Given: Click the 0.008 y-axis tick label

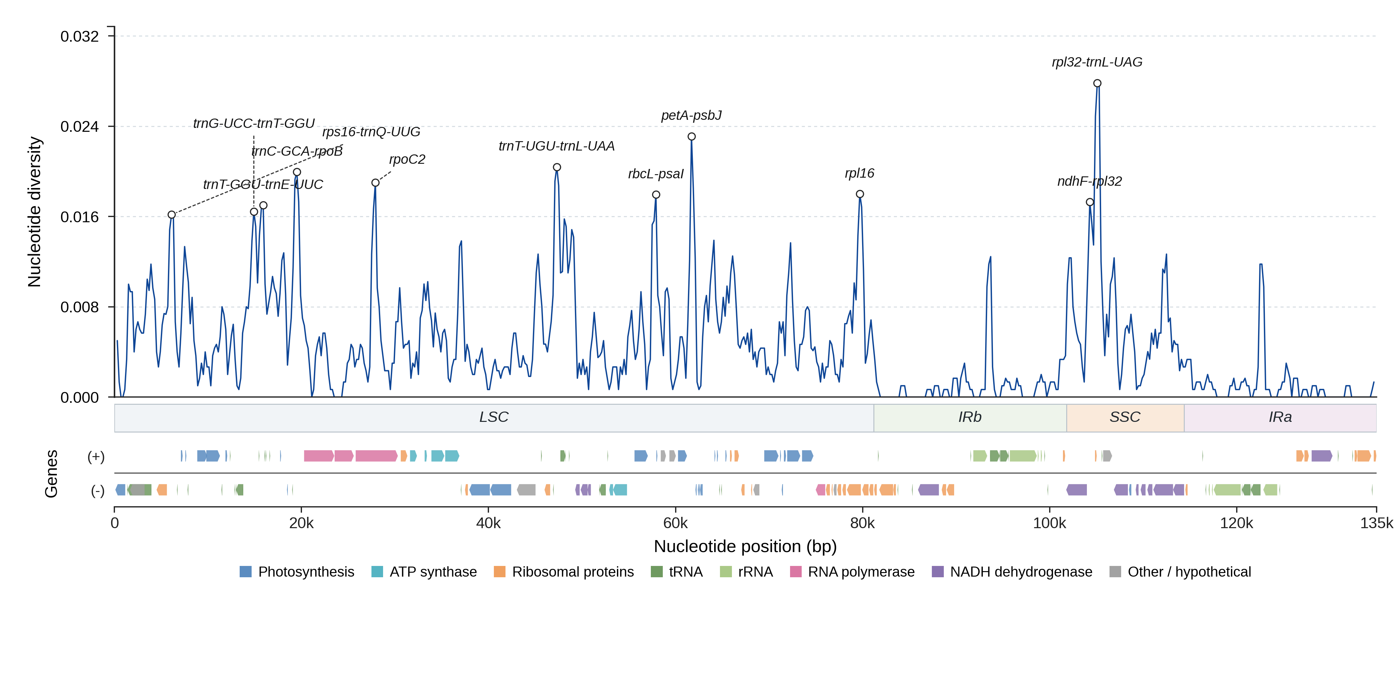Looking at the screenshot, I should click(x=80, y=307).
